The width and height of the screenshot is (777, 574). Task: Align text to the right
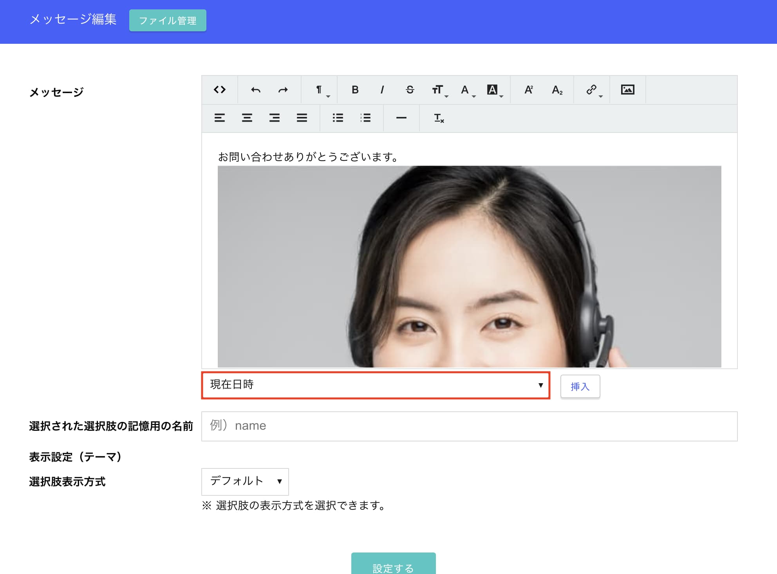point(275,118)
